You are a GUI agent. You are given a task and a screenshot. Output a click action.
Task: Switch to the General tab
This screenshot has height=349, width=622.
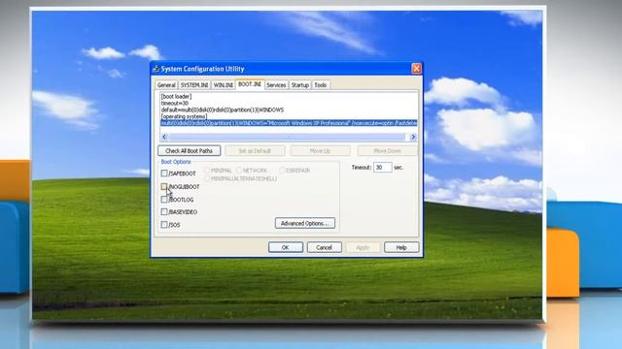[x=166, y=85]
